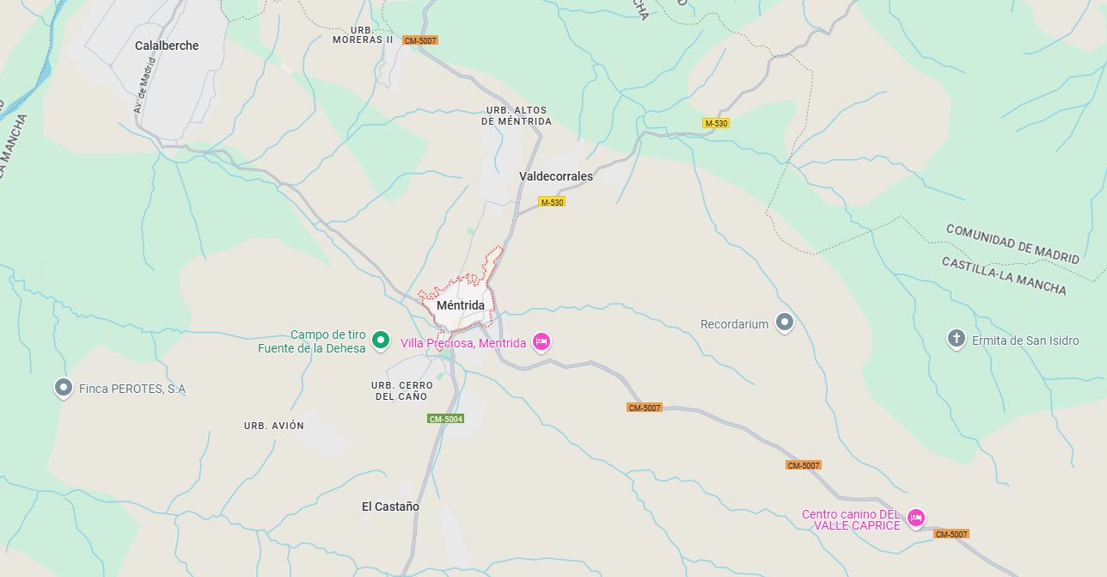Open the Villa Preciosa lodging pin
Viewport: 1107px width, 577px height.
coord(541,342)
